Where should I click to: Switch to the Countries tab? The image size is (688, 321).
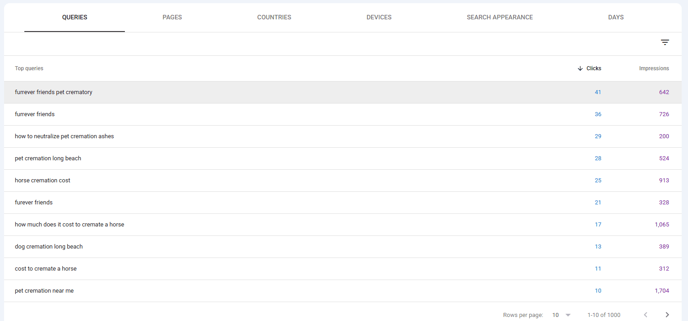point(274,18)
